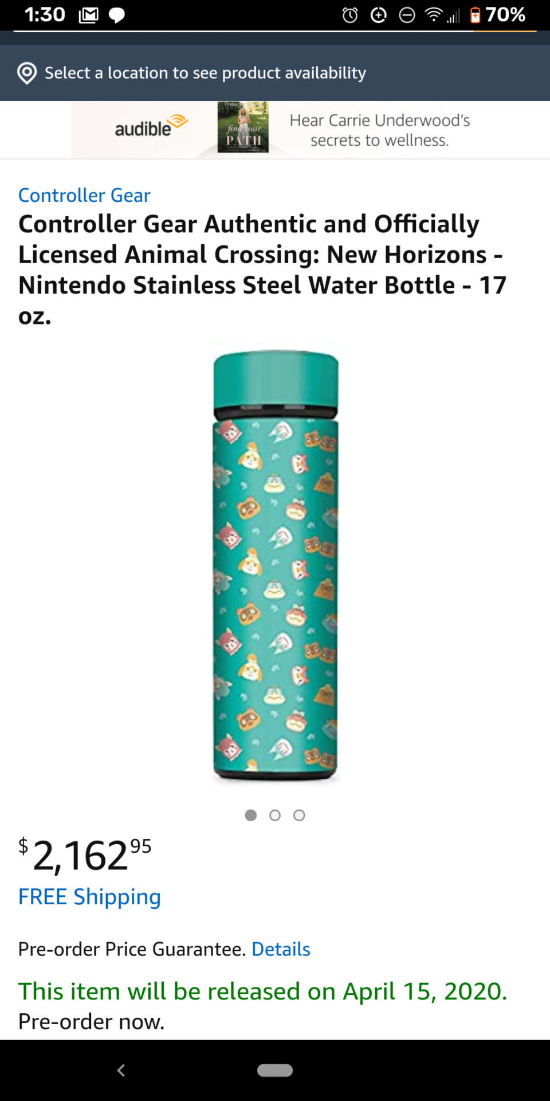Tap the home pill navigation handle
550x1101 pixels.
click(x=275, y=1070)
